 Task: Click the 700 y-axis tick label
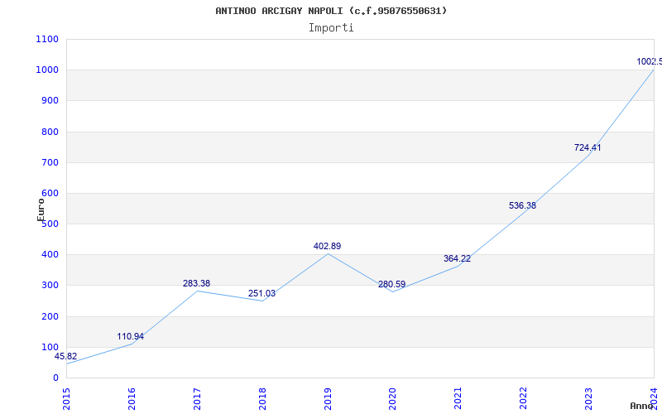[50, 162]
